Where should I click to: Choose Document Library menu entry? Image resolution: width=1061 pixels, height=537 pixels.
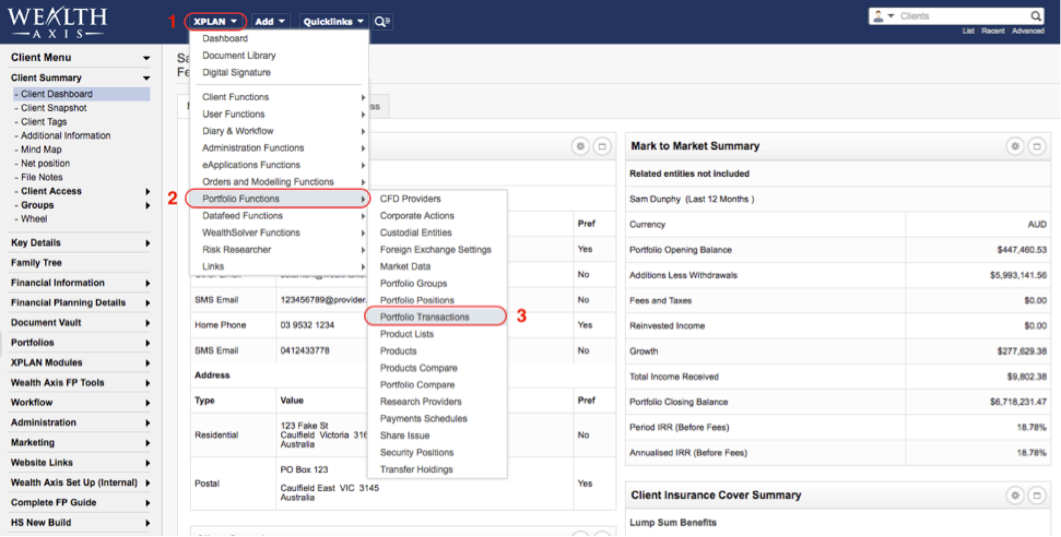[x=239, y=55]
